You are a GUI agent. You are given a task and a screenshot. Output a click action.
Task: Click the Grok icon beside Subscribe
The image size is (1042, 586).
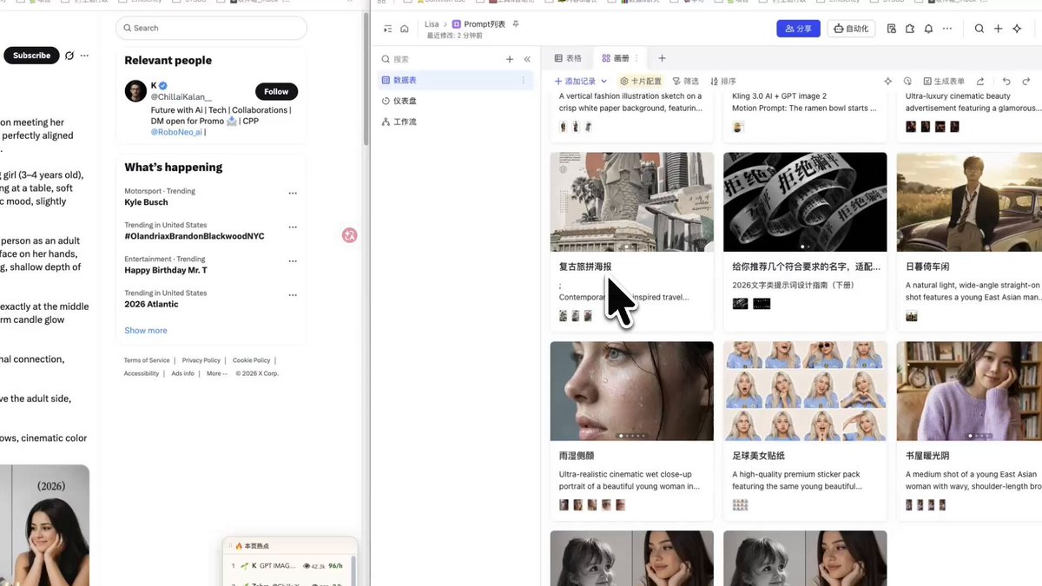click(x=69, y=56)
